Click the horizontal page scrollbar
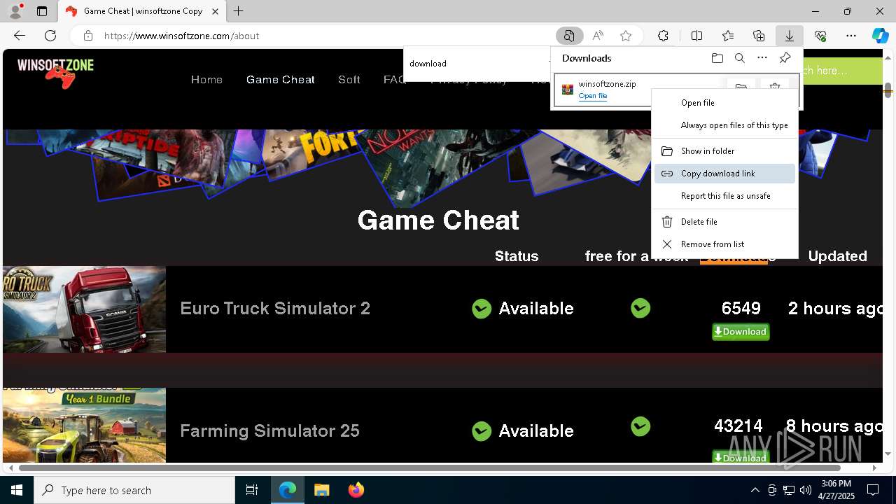This screenshot has width=896, height=504. (x=430, y=468)
